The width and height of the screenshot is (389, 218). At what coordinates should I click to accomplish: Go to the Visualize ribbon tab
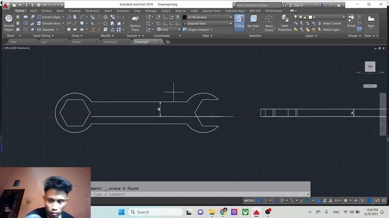point(75,11)
